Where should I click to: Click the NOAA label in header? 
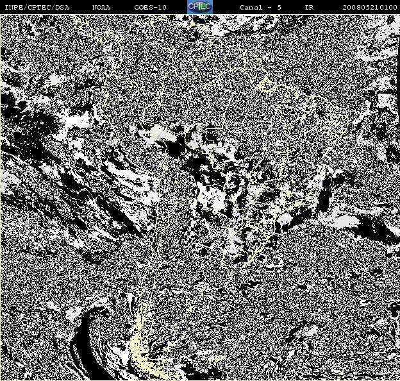[x=101, y=8]
